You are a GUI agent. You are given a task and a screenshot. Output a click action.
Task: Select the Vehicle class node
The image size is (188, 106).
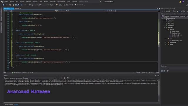172,29
